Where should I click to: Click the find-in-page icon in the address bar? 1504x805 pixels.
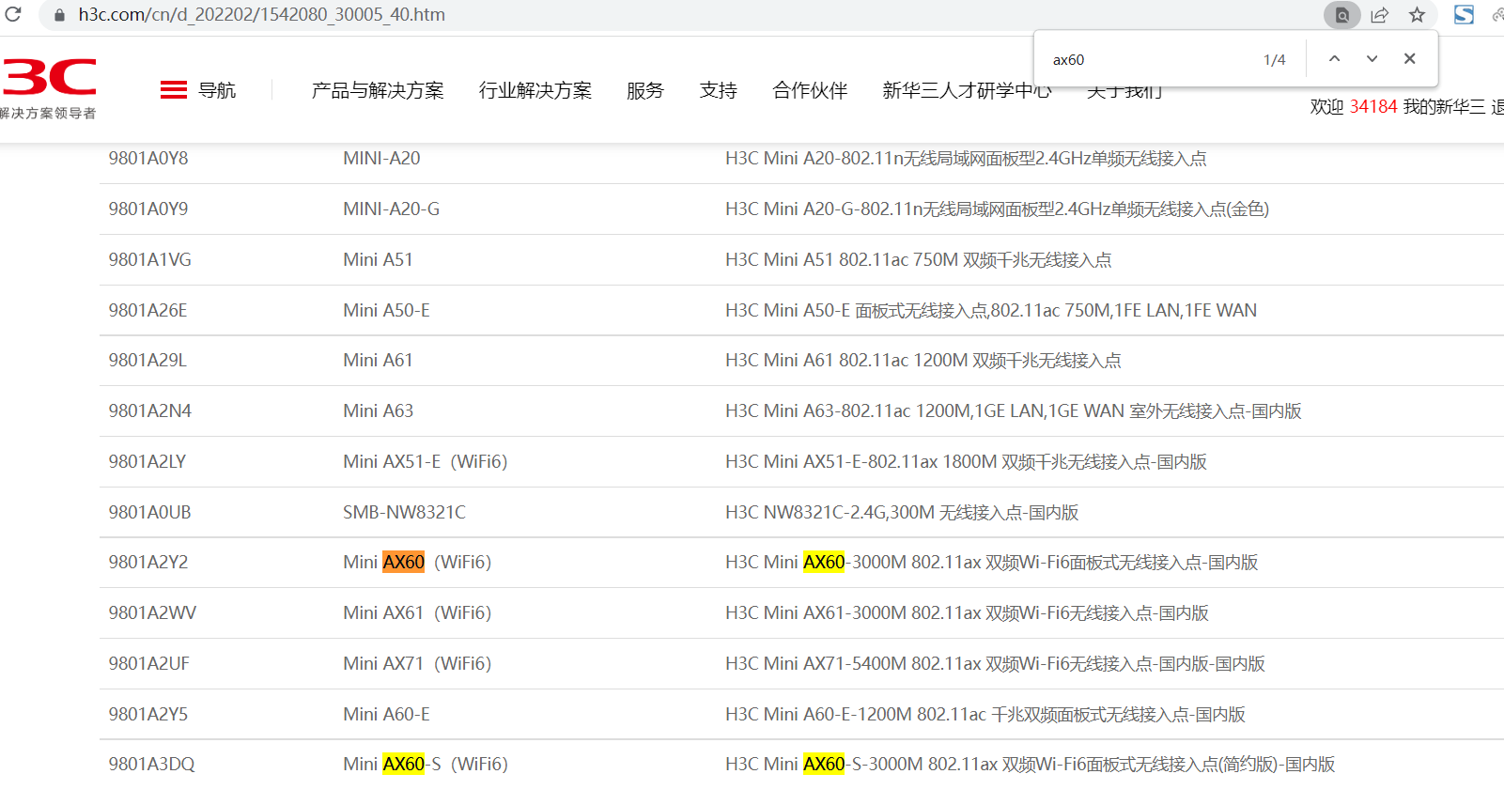1342,15
